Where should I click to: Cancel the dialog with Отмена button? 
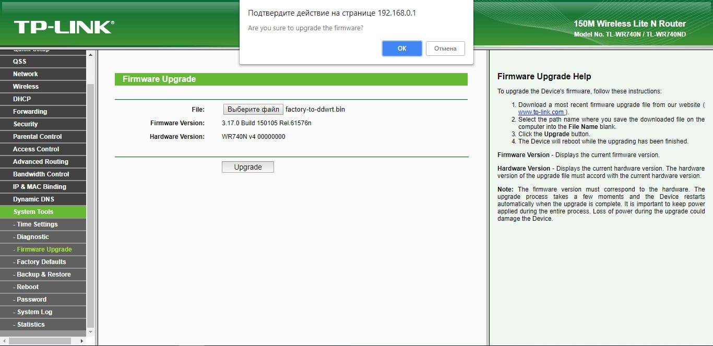445,48
